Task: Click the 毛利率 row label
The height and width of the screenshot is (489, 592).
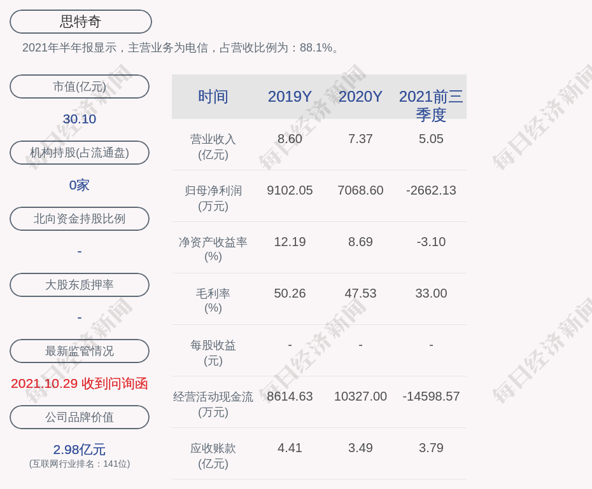Action: [213, 299]
